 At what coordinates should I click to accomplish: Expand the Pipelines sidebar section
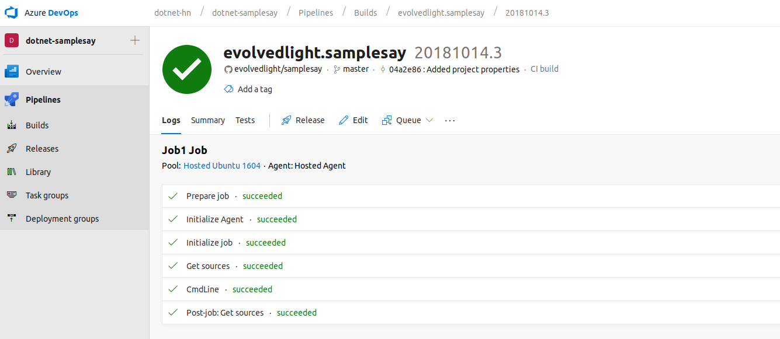click(x=43, y=100)
